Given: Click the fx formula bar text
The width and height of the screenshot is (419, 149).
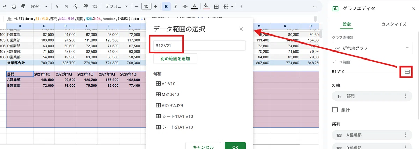Looking at the screenshot, I should [9, 19].
